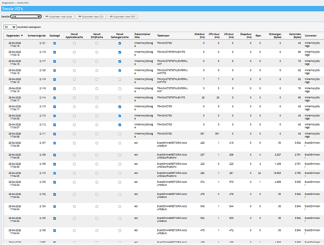
Task: Sort by Vanuit Geheugencache column header
Action: pos(120,36)
